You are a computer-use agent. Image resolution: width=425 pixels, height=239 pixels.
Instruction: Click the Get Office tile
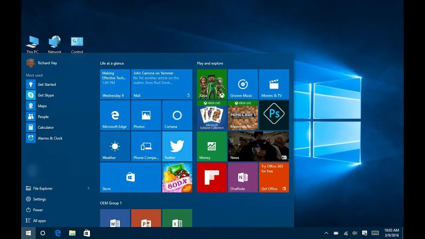tap(274, 178)
